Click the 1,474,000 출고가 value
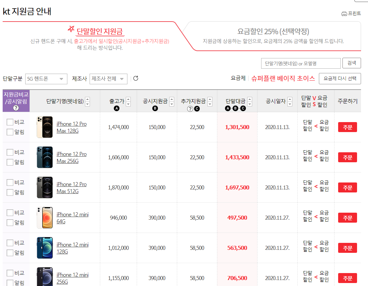 (x=118, y=127)
